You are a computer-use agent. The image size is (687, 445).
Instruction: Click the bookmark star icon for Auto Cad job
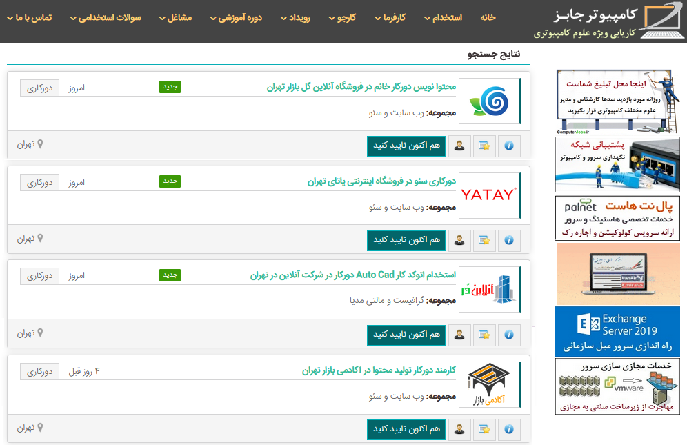[484, 335]
